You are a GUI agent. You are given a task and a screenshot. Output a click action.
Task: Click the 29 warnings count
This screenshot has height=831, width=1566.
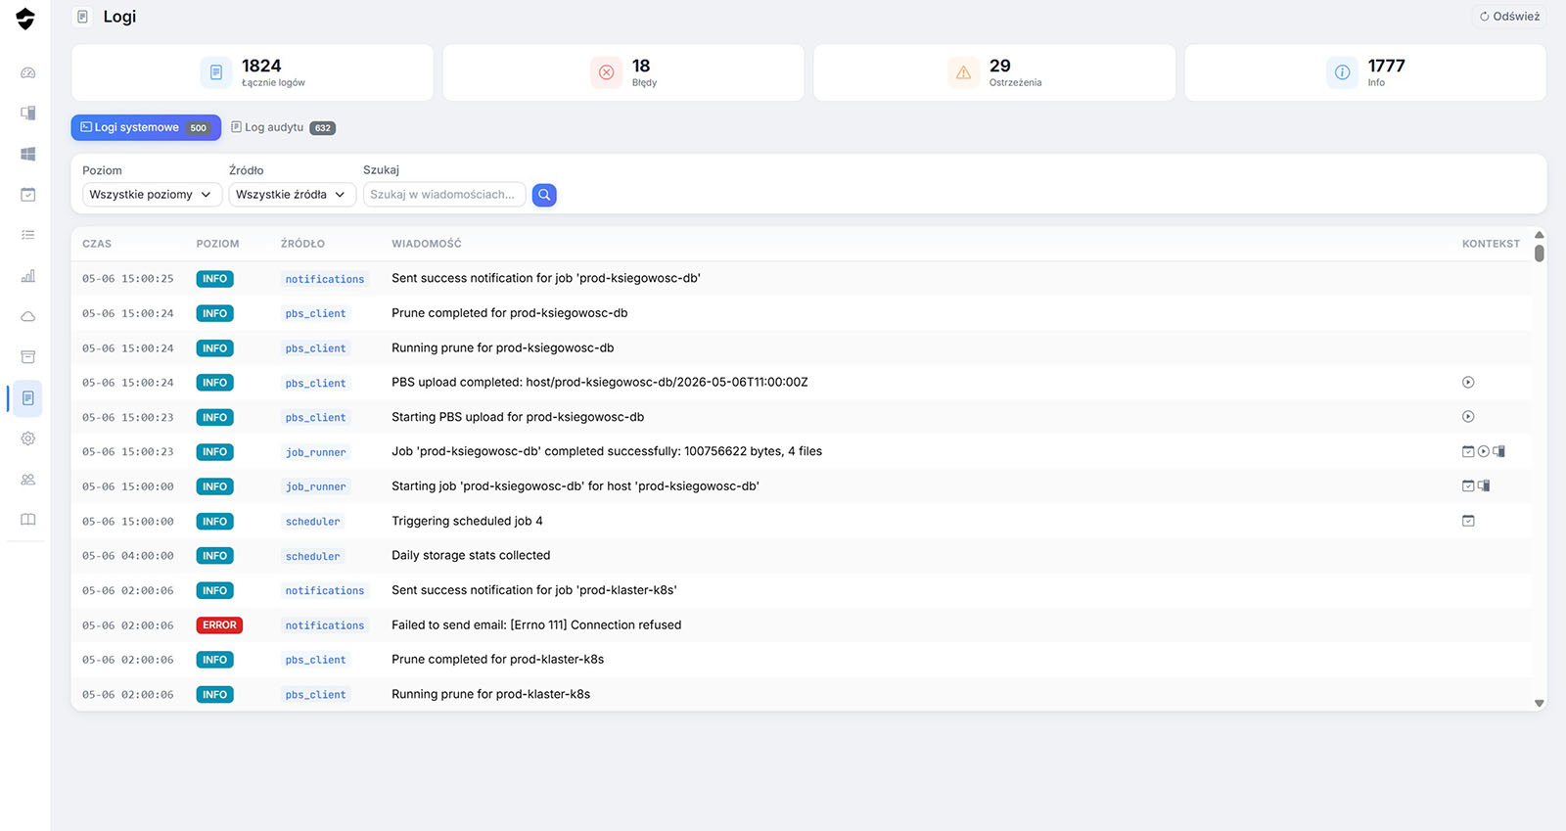tap(999, 66)
